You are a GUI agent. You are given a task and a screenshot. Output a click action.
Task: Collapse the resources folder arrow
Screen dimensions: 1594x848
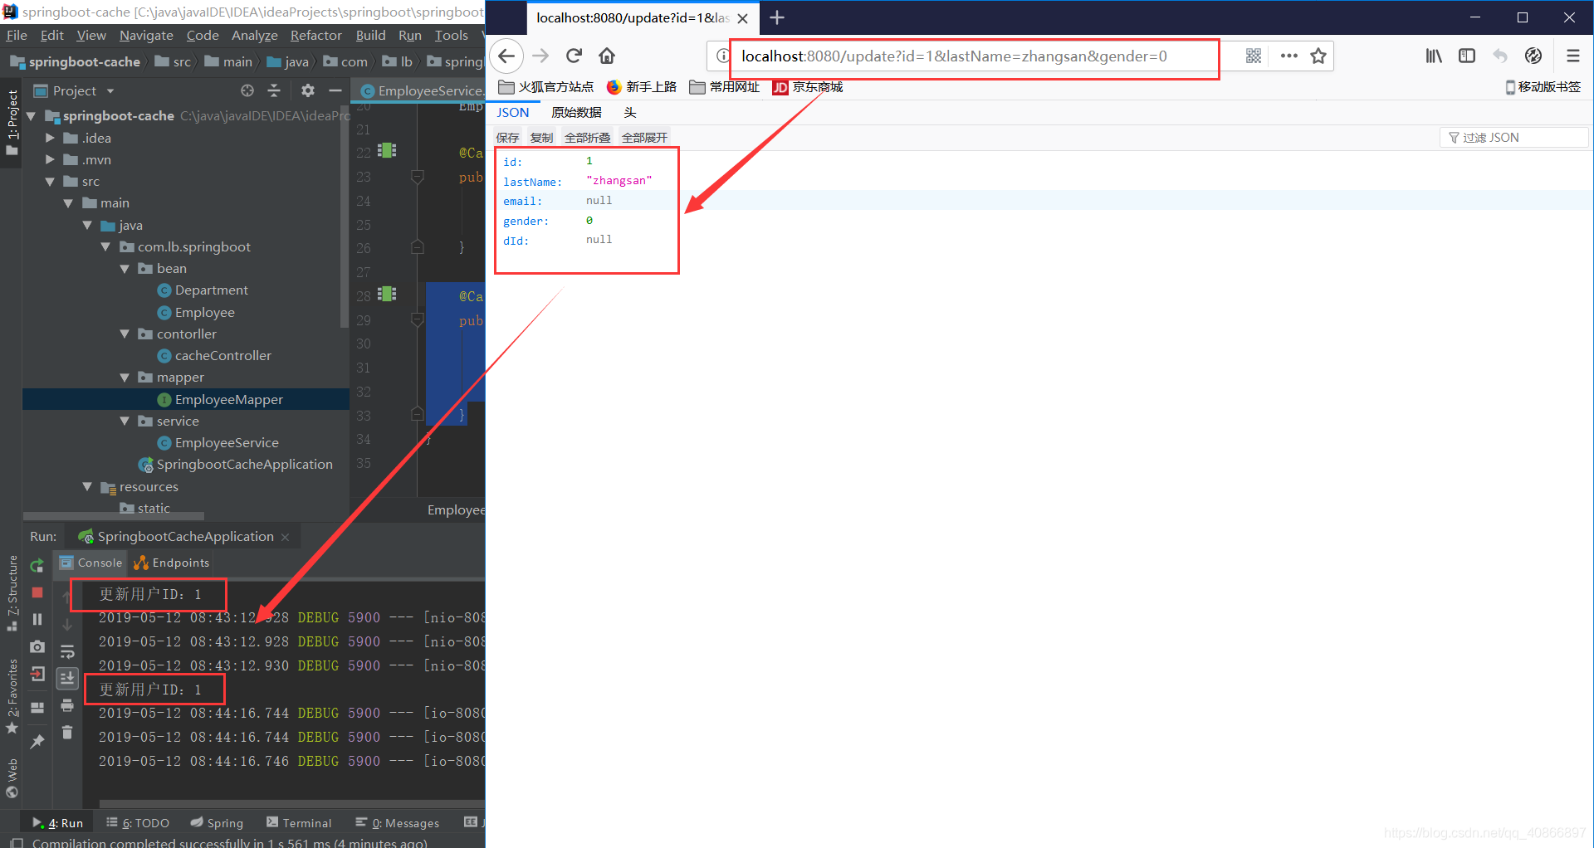coord(87,486)
